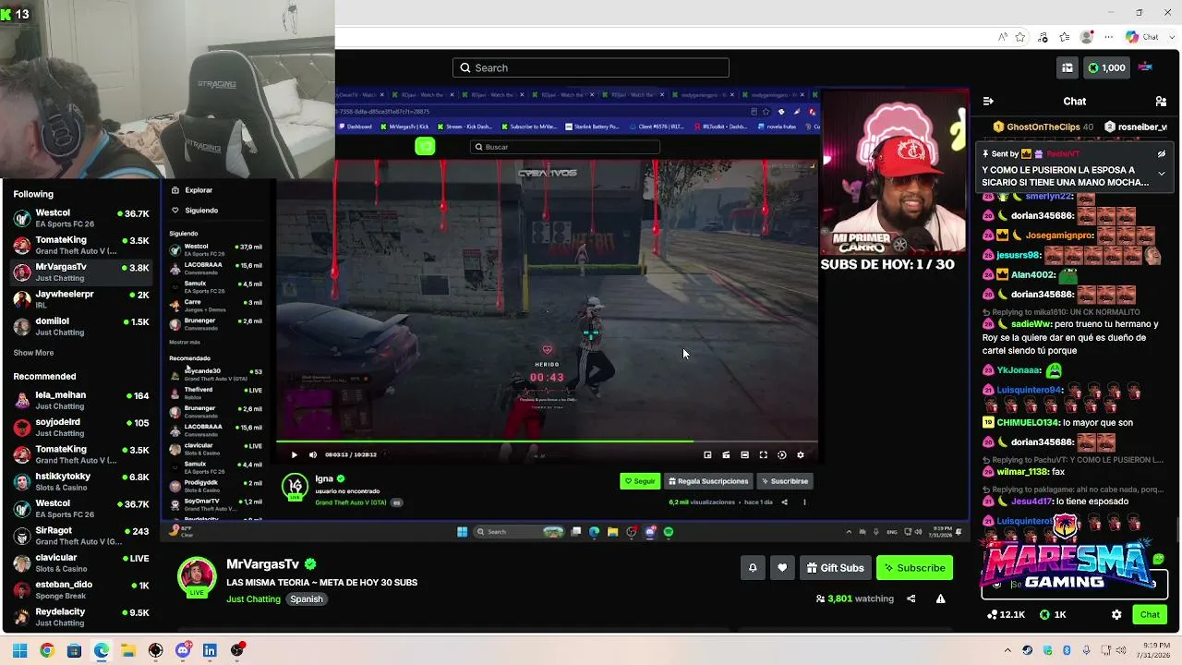Image resolution: width=1182 pixels, height=665 pixels.
Task: Click the Seguir follow button
Action: 640,481
